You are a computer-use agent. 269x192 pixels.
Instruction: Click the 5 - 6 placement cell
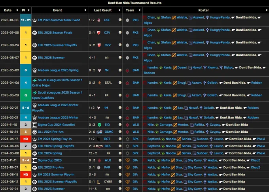(x=26, y=107)
